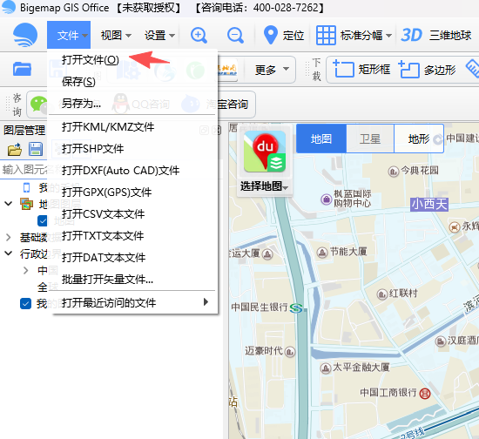Screen dimensions: 479x439
Task: Open the 标准分幅 dropdown arrow
Action: (388, 36)
